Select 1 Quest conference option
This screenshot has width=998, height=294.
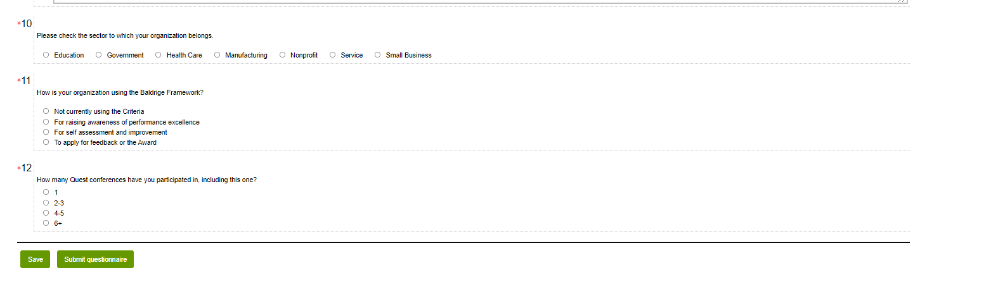[x=46, y=192]
